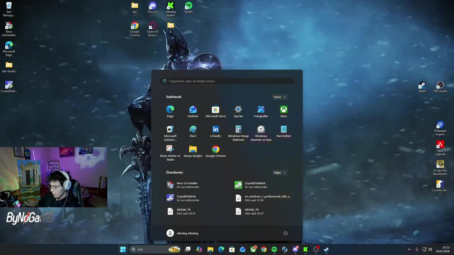This screenshot has width=454, height=255.
Task: Select the Opera GX desktop shortcut
Action: (153, 29)
